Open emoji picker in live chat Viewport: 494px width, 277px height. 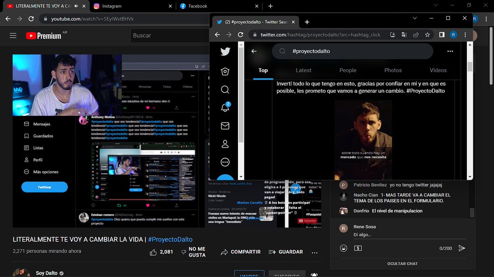click(343, 248)
